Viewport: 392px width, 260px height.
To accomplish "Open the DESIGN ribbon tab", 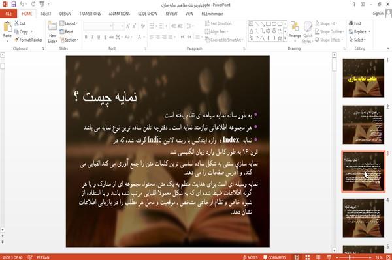I will (65, 14).
